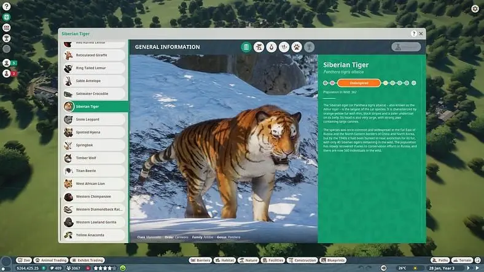Select Yellow Anaconda in the list

(x=94, y=235)
